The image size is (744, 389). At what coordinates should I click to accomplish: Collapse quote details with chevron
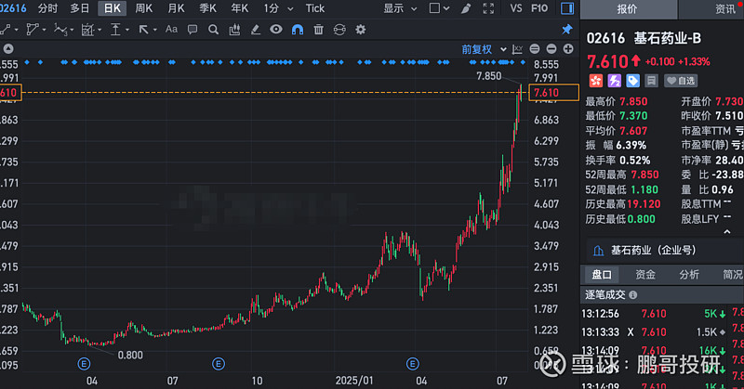point(727,232)
